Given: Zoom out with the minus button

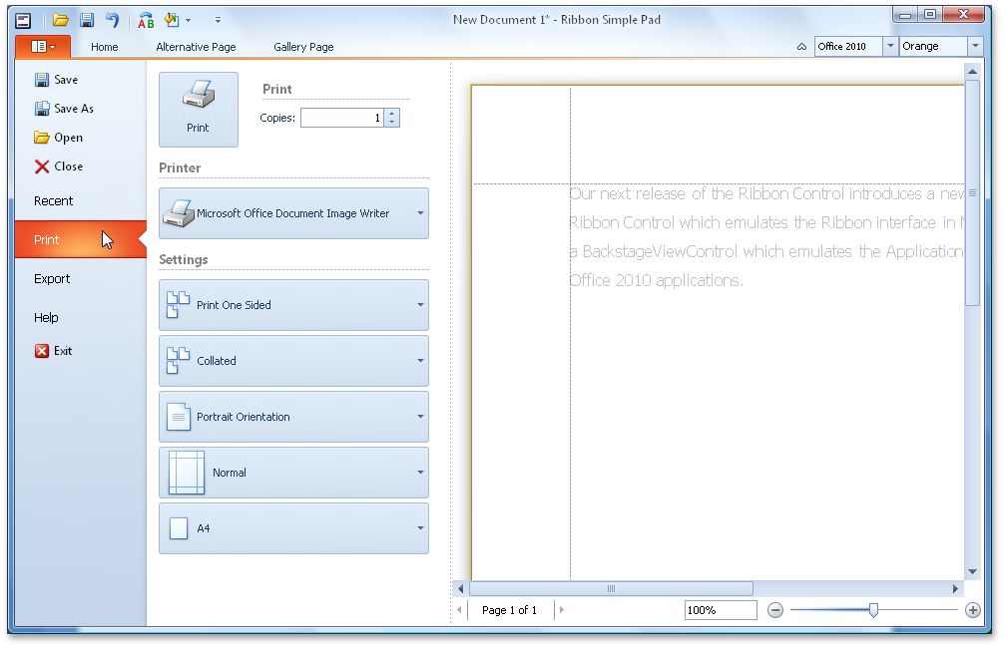Looking at the screenshot, I should click(775, 610).
